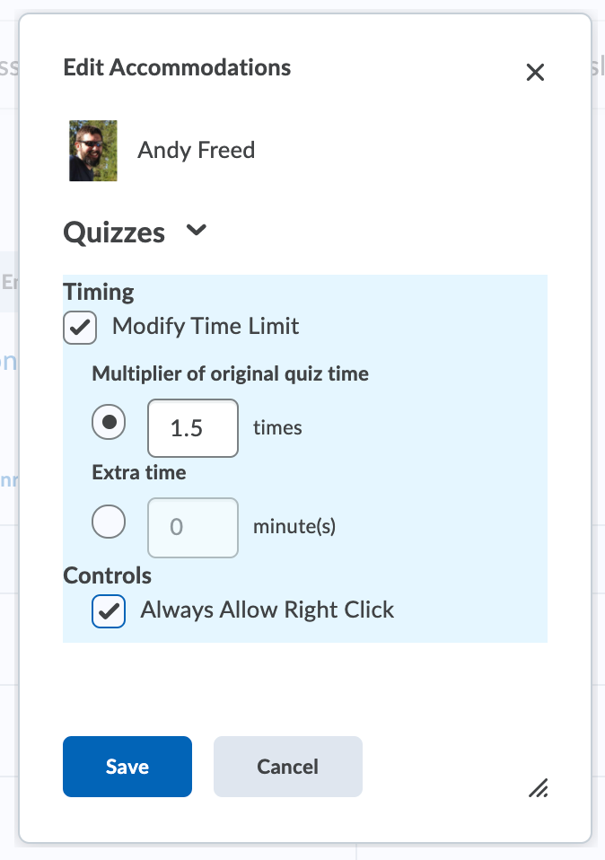605x860 pixels.
Task: Save the accommodation changes
Action: [127, 766]
